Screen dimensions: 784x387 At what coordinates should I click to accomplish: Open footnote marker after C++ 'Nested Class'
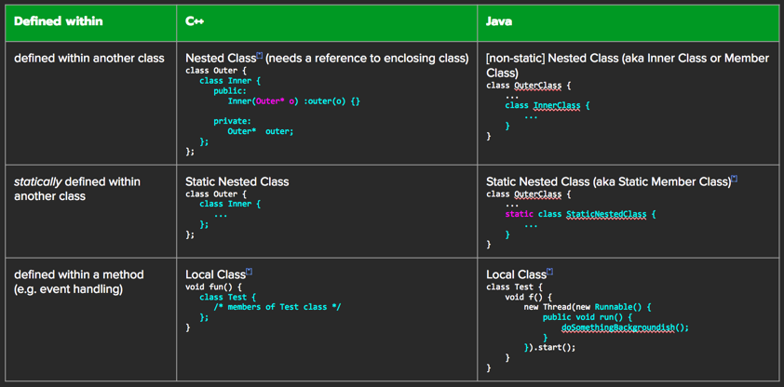click(x=260, y=56)
